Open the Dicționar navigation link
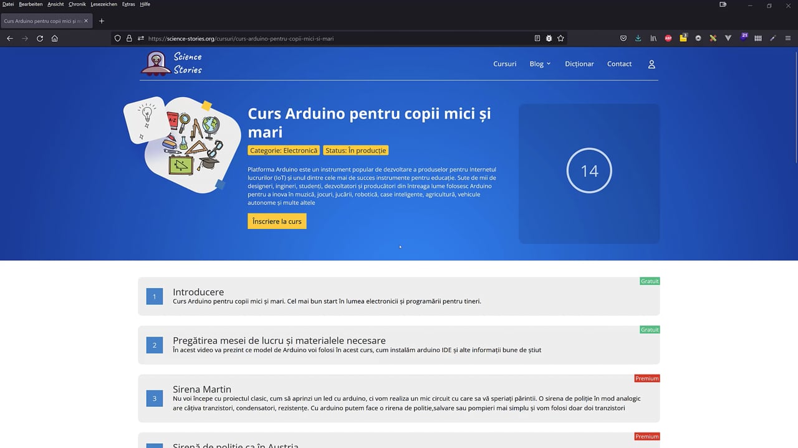 [x=579, y=64]
